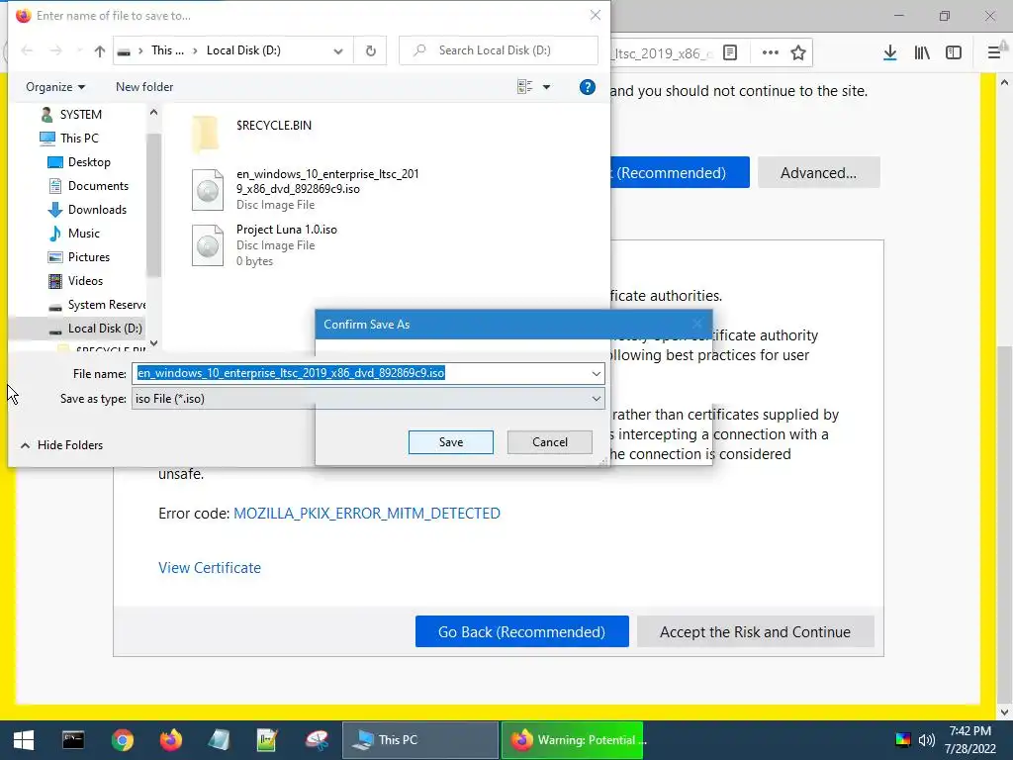The image size is (1013, 760).
Task: Open Videos in navigation pane
Action: tap(75, 281)
